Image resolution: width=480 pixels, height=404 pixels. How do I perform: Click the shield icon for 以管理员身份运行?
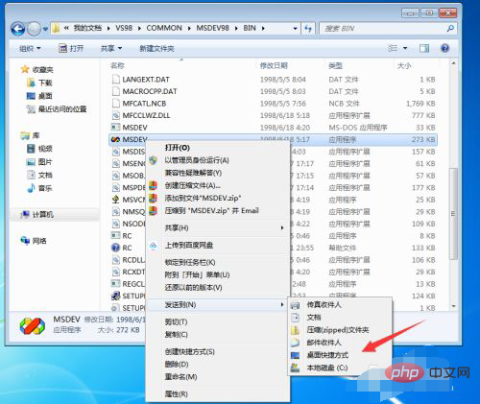pyautogui.click(x=154, y=160)
